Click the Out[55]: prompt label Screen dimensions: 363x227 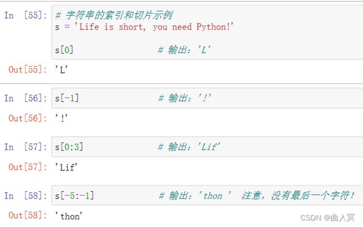coord(28,69)
